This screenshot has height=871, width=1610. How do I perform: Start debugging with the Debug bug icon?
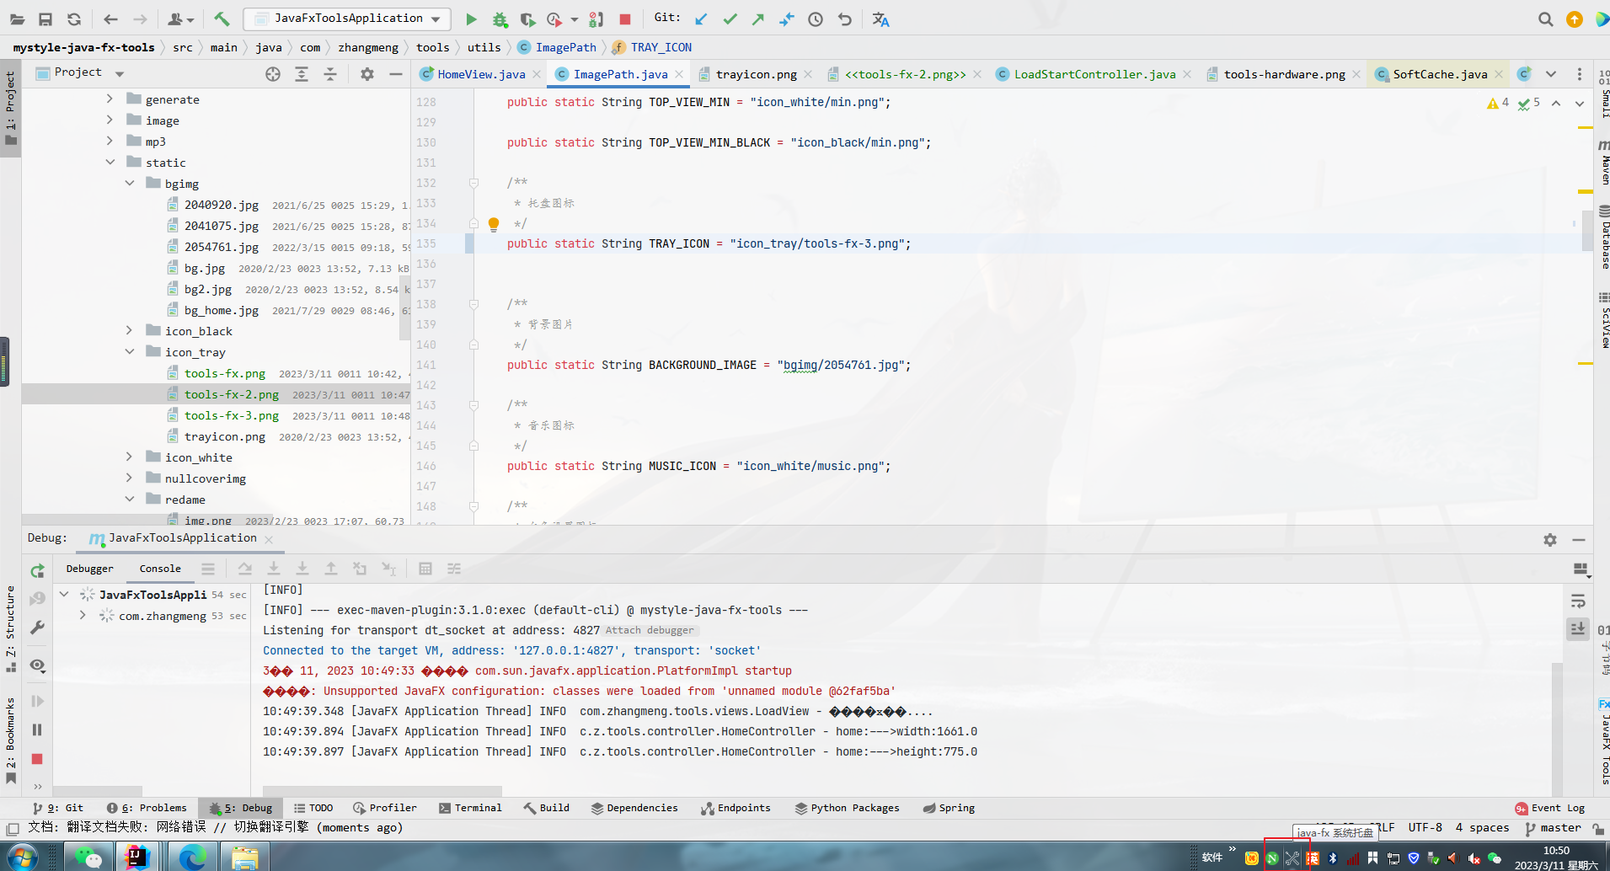click(x=500, y=19)
